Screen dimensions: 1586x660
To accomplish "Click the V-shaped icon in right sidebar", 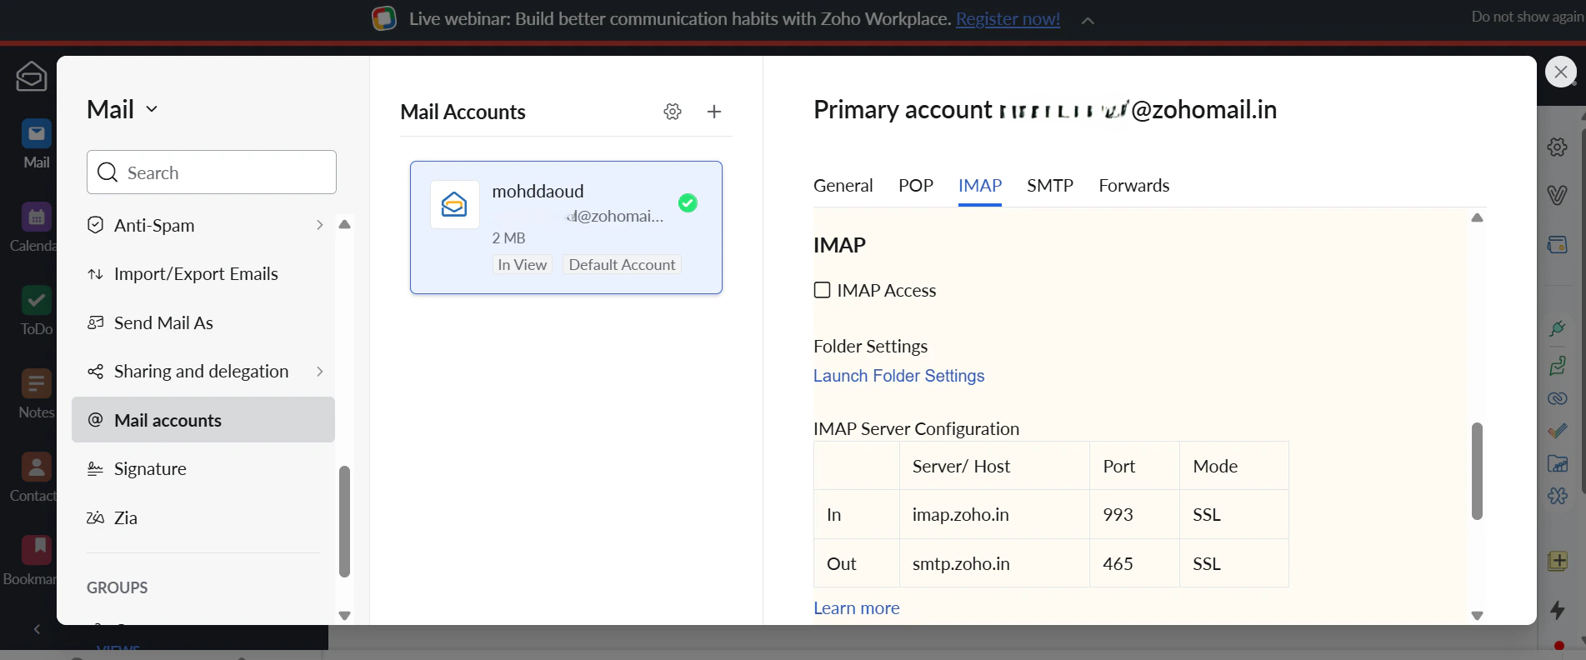I will point(1558,195).
